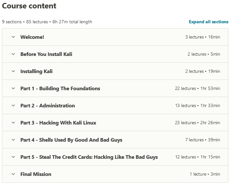Click the Installing Kali section title
The height and width of the screenshot is (184, 229).
(x=36, y=71)
